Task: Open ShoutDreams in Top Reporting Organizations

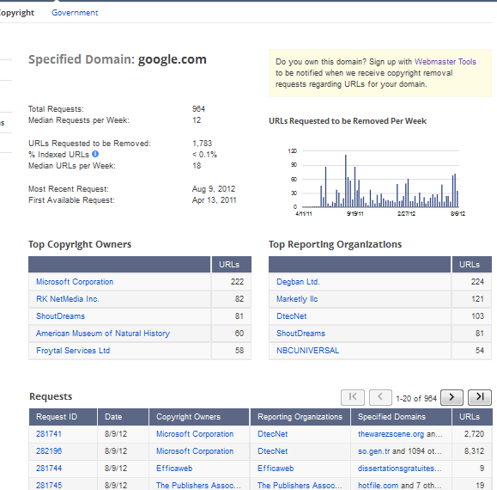Action: [300, 334]
